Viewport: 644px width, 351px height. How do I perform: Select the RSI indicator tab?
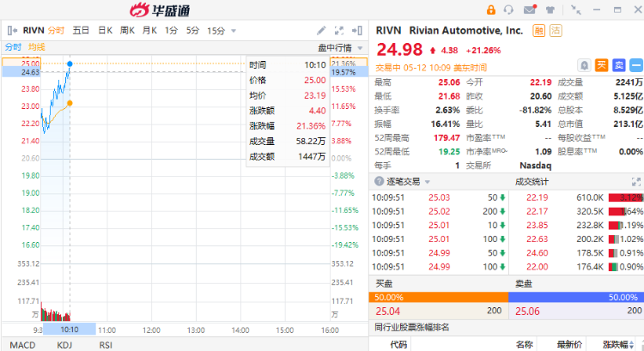(106, 345)
